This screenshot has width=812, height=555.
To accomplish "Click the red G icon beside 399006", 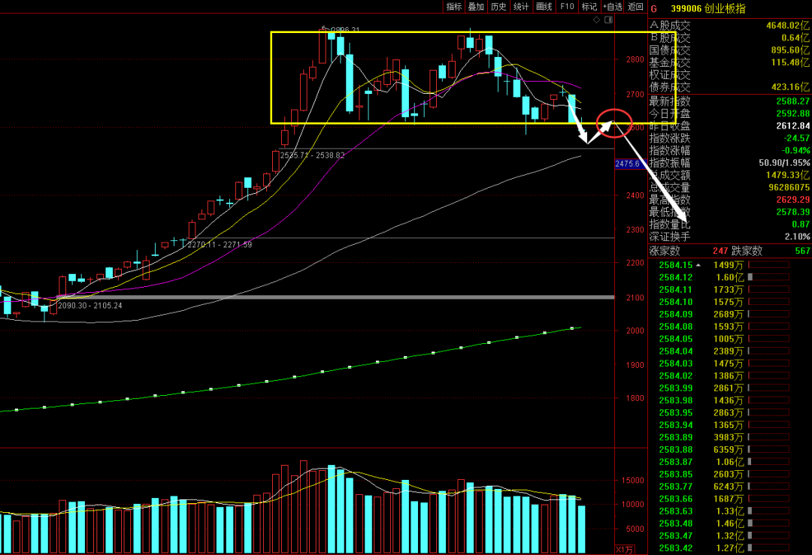I will (654, 9).
